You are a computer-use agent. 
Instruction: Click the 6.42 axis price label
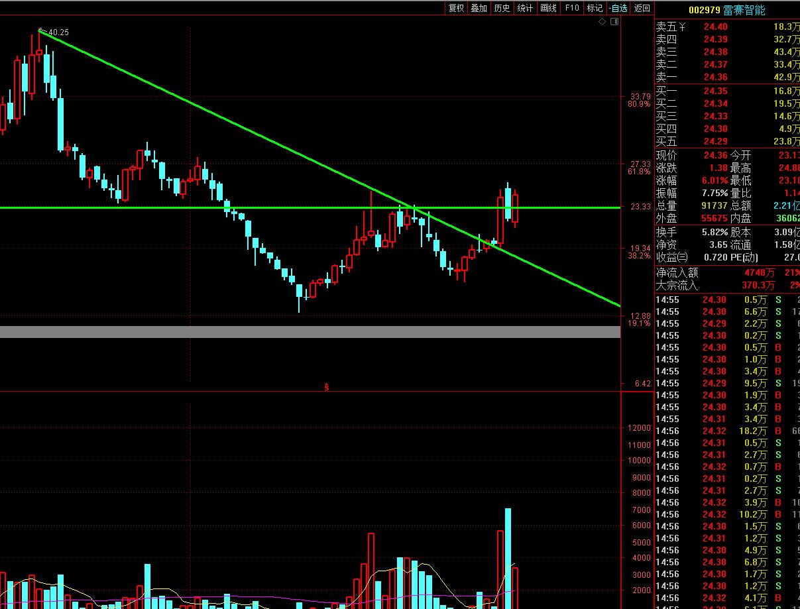(x=642, y=384)
